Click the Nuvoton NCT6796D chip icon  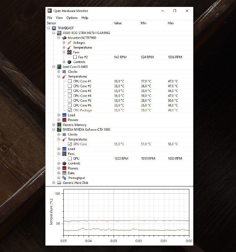click(x=64, y=38)
